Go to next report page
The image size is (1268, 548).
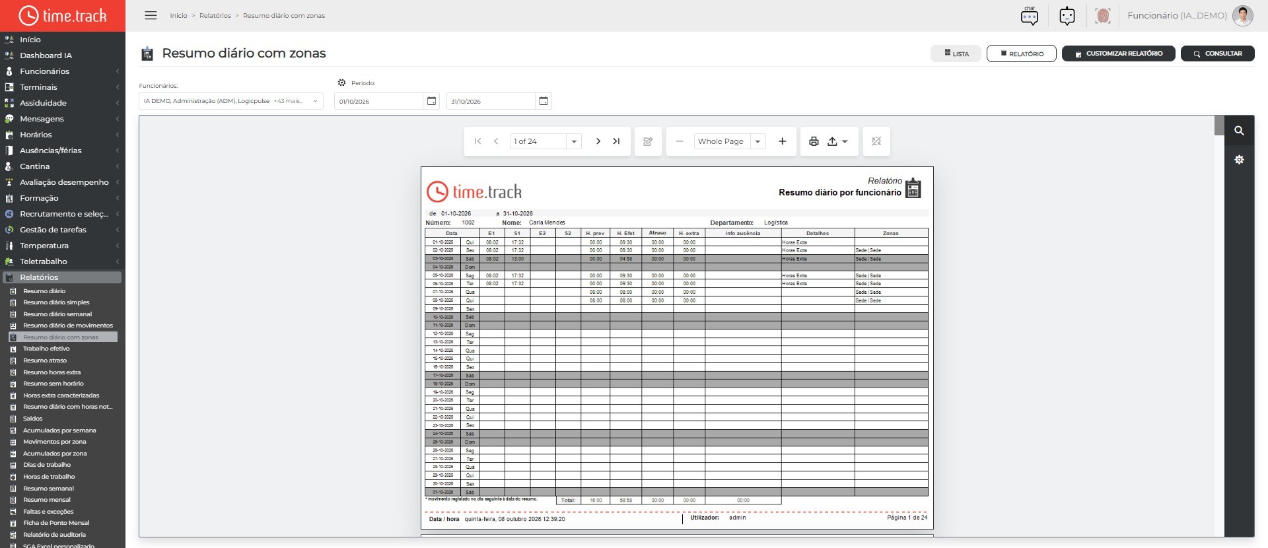(x=598, y=141)
